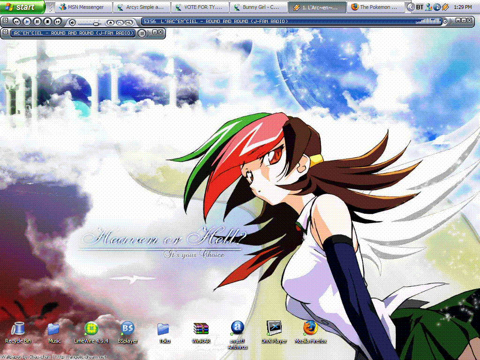This screenshot has width=480, height=360.
Task: Click the Winamp tray icon
Action: tap(445, 7)
